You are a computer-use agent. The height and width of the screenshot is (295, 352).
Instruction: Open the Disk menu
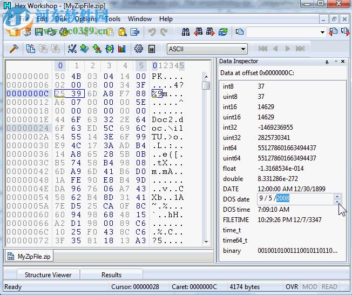[x=61, y=19]
